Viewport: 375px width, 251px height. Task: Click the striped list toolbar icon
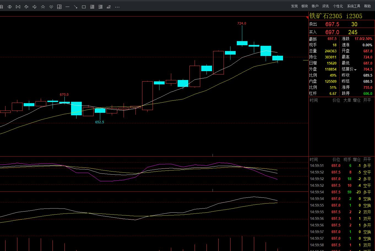(x=100, y=7)
